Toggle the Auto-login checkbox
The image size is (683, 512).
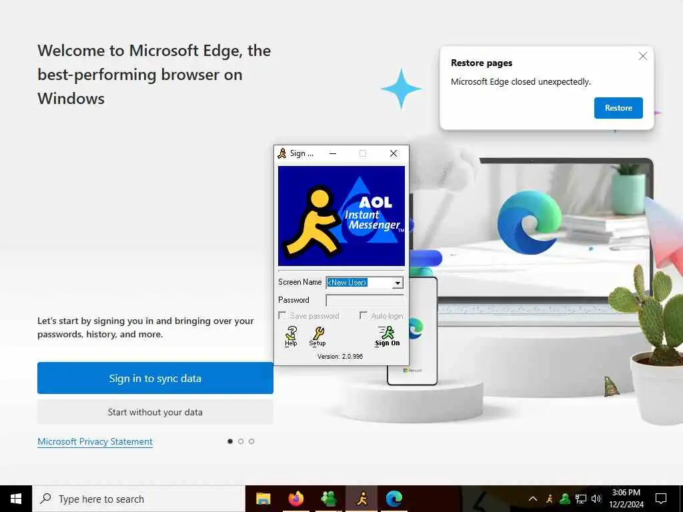click(364, 315)
